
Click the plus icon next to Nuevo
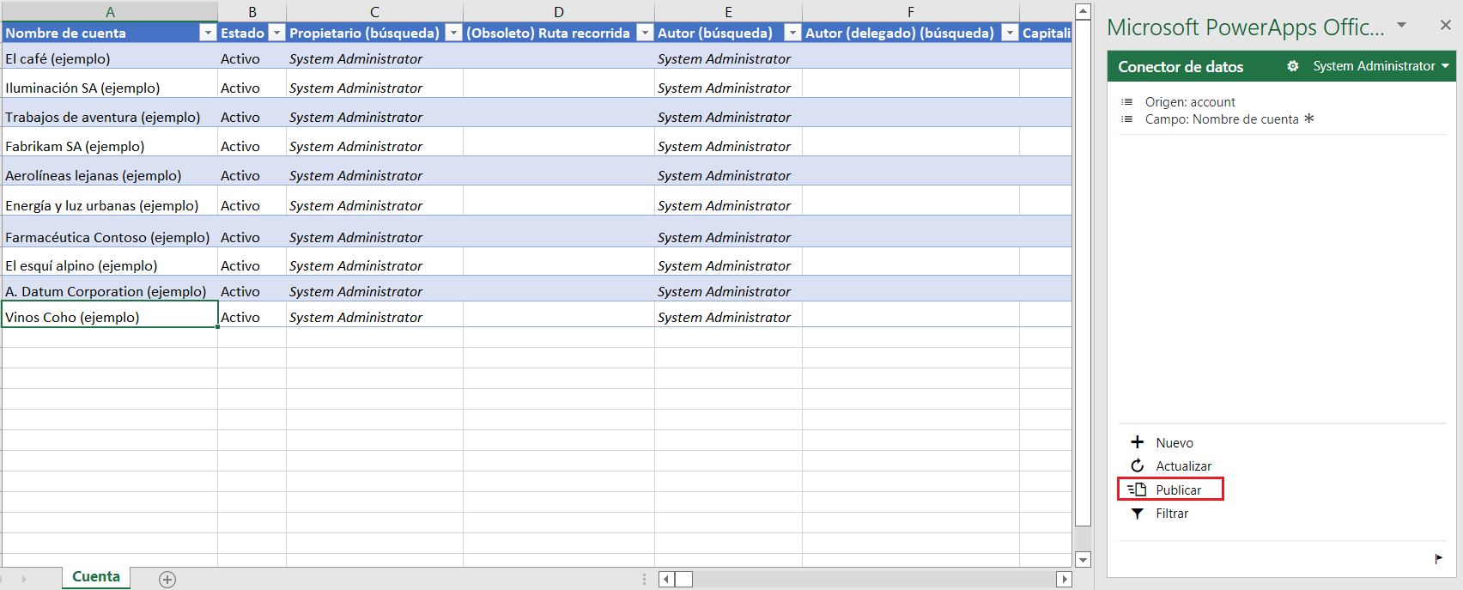(x=1137, y=442)
